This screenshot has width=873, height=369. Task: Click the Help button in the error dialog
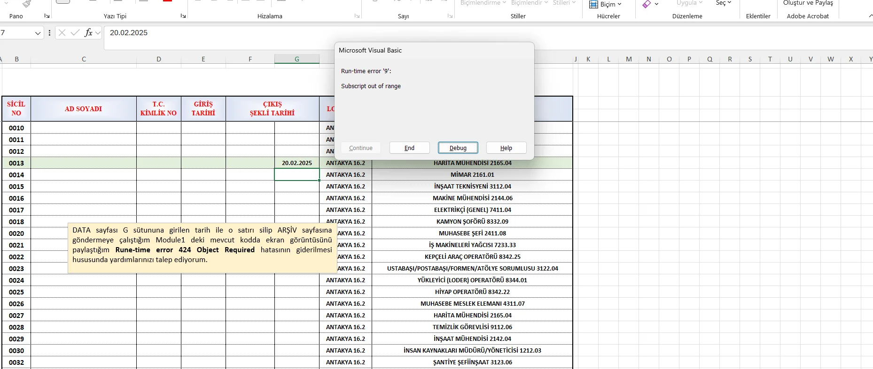click(506, 148)
